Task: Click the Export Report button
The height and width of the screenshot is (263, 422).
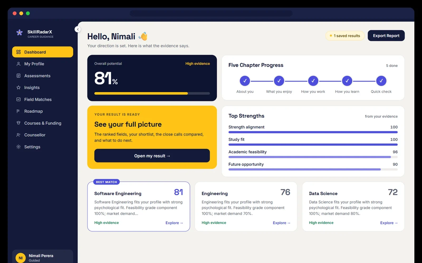Action: point(386,36)
